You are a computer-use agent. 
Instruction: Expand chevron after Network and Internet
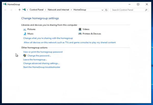(71, 10)
